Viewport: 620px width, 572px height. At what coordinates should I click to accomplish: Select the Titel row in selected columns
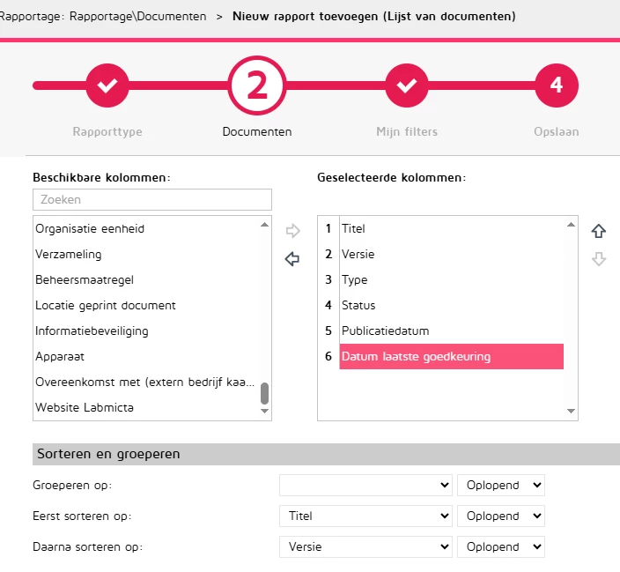point(353,228)
